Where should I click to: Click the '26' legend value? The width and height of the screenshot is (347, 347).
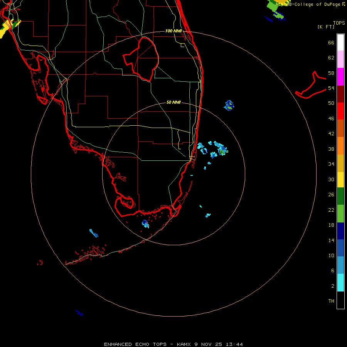tap(331, 195)
